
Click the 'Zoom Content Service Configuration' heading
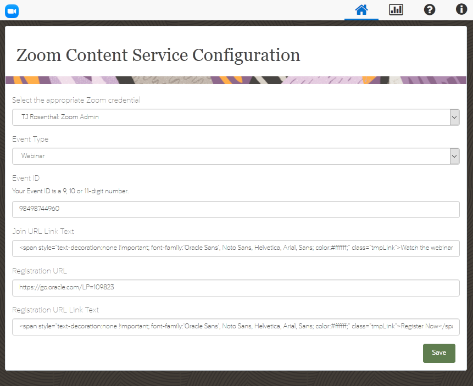[158, 55]
